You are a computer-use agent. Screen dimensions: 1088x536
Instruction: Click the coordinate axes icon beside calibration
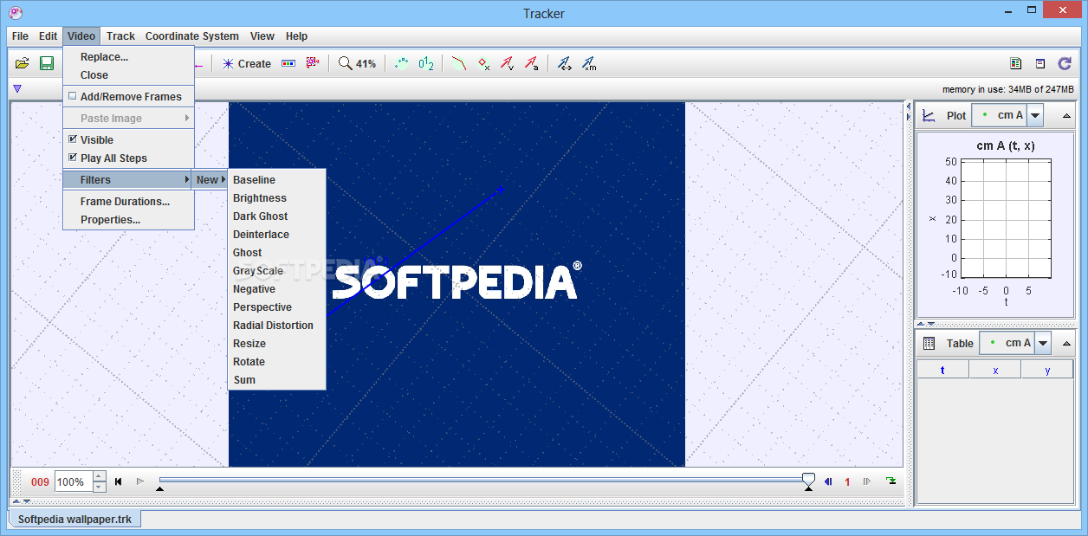pos(313,63)
